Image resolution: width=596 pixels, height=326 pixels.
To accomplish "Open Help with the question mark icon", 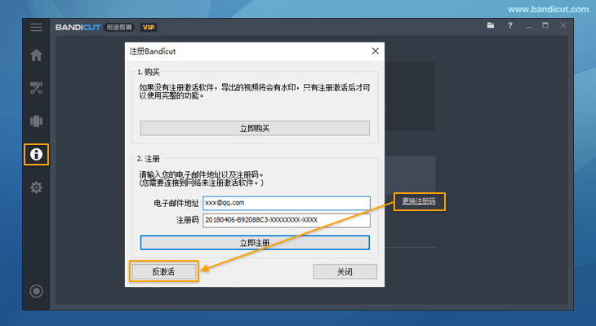I will [x=510, y=26].
